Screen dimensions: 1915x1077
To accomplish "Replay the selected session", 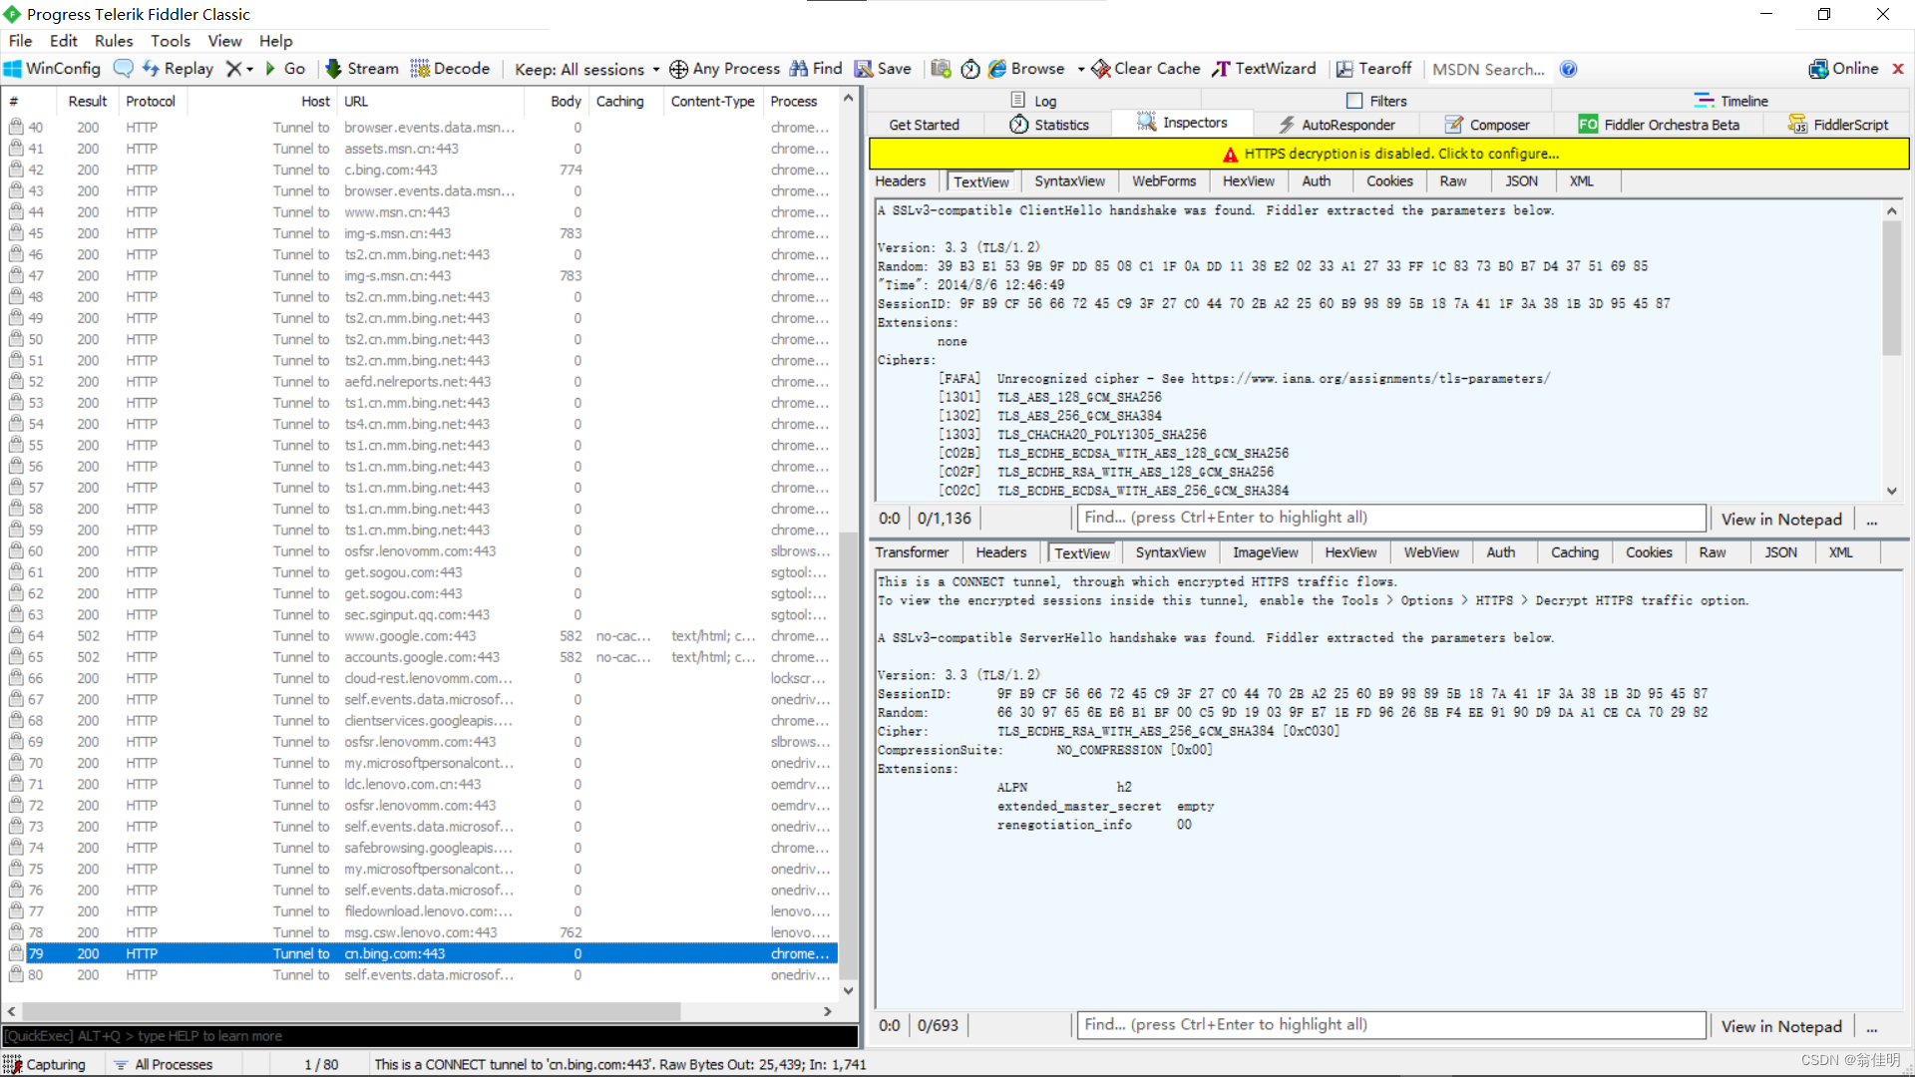I will click(179, 69).
